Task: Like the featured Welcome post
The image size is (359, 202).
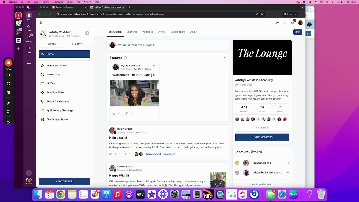Action: click(114, 114)
